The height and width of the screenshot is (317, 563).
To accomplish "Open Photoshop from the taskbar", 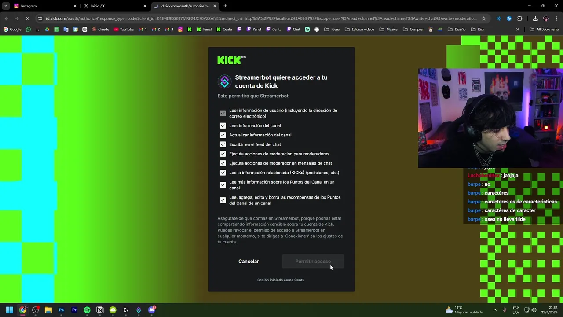I will tap(61, 310).
